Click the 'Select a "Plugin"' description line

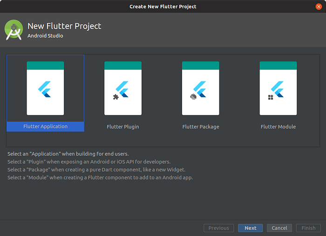(89, 162)
